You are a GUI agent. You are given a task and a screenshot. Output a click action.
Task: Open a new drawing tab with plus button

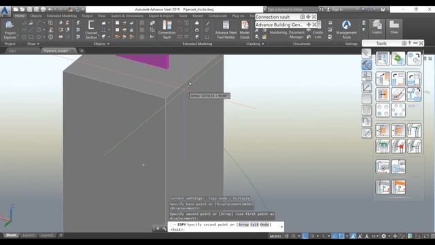[82, 51]
